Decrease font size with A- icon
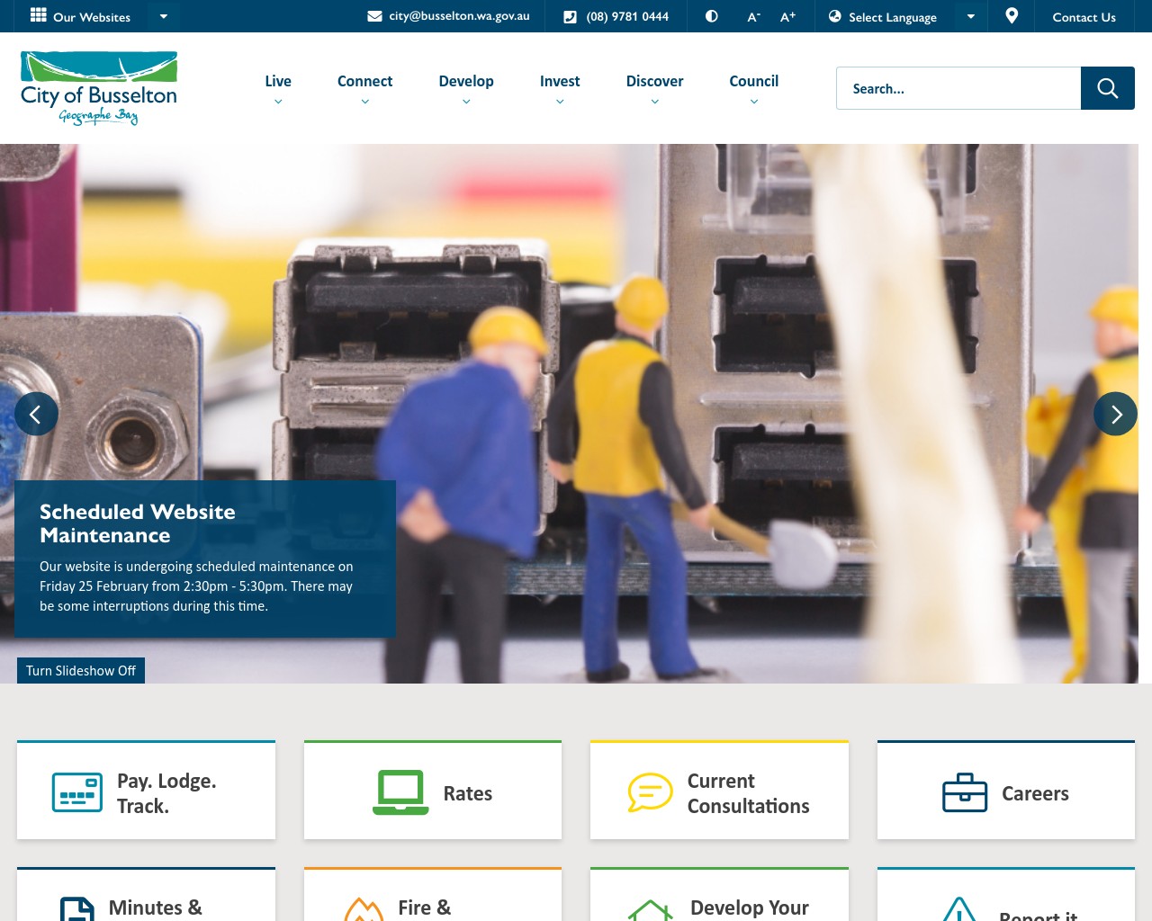The height and width of the screenshot is (921, 1152). [x=753, y=17]
